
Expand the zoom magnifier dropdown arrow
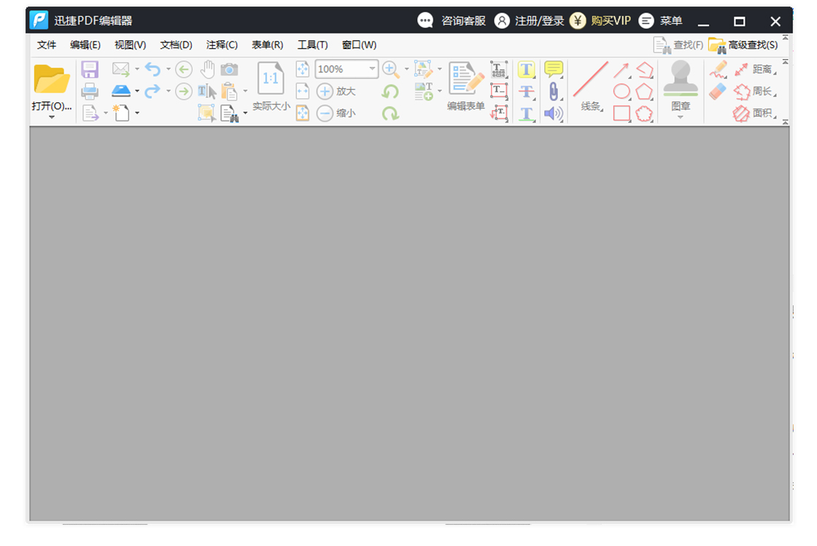click(407, 69)
